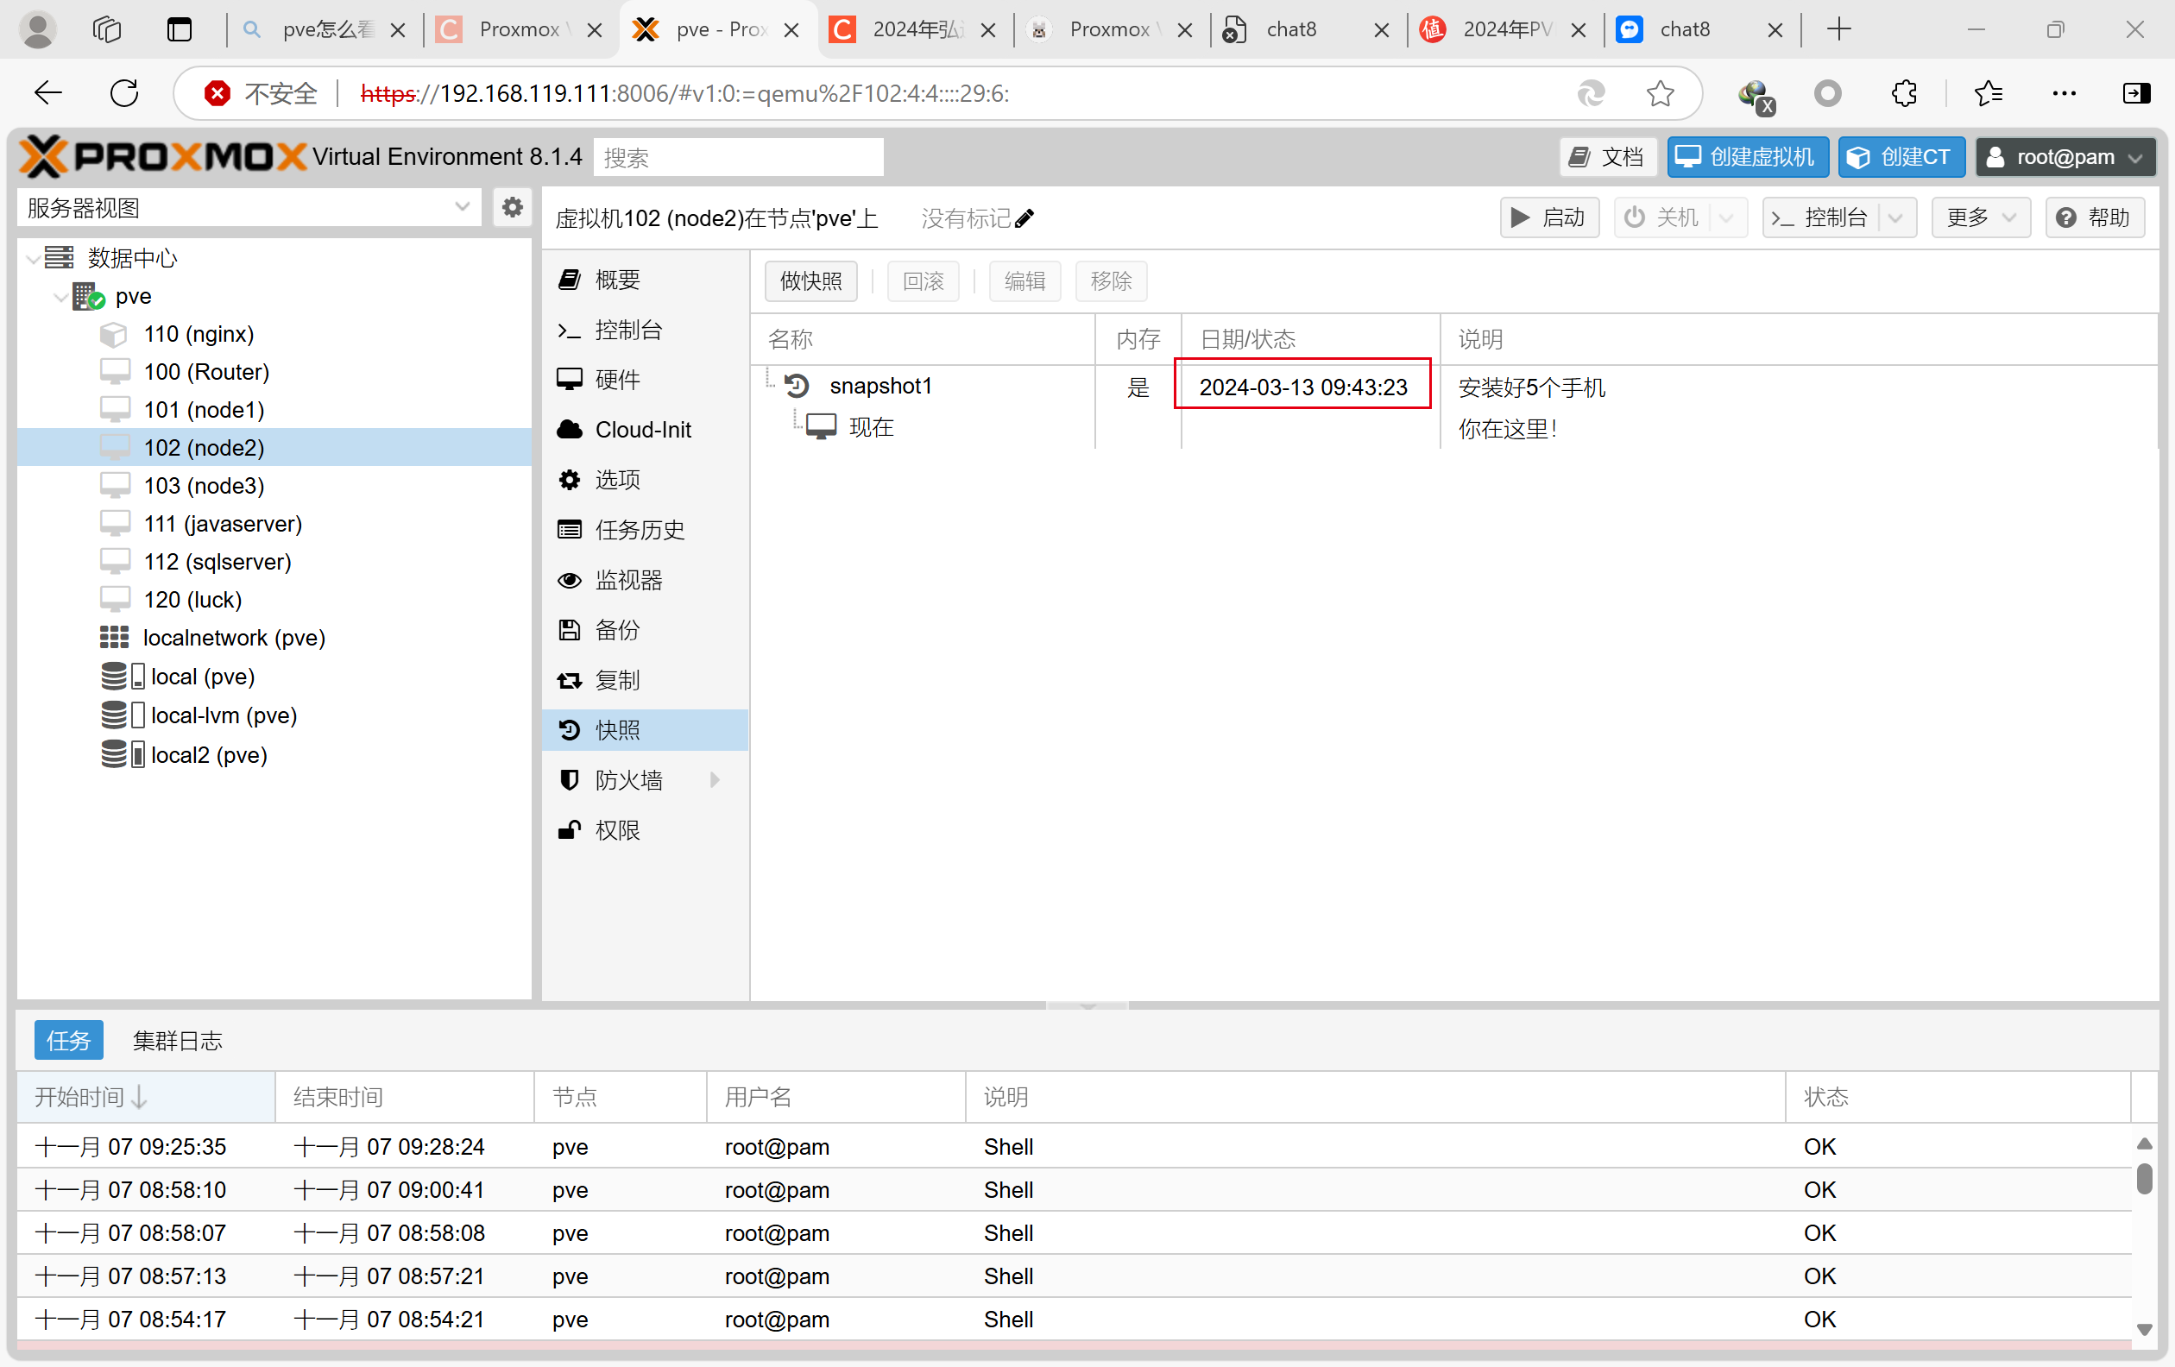Screen dimensions: 2175x1367
Task: Open a new browser tab
Action: tap(1839, 30)
